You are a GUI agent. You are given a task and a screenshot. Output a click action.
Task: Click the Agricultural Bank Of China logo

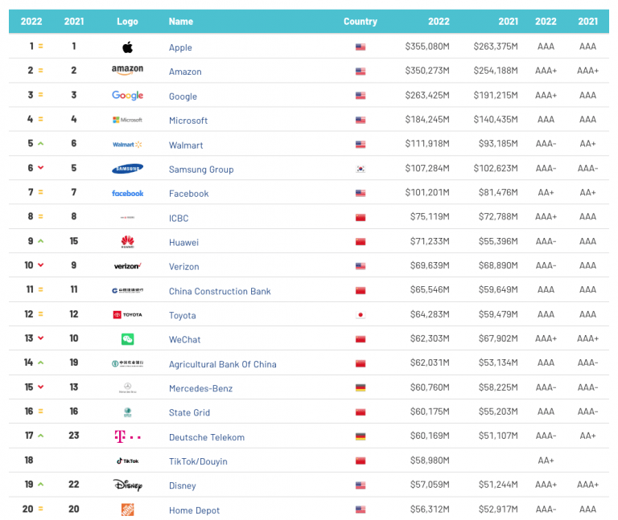[x=127, y=363]
